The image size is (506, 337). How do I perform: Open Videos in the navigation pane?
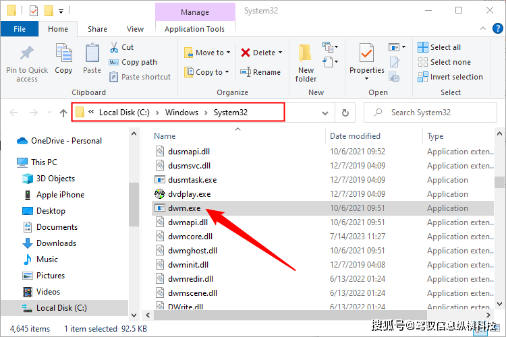(x=41, y=292)
